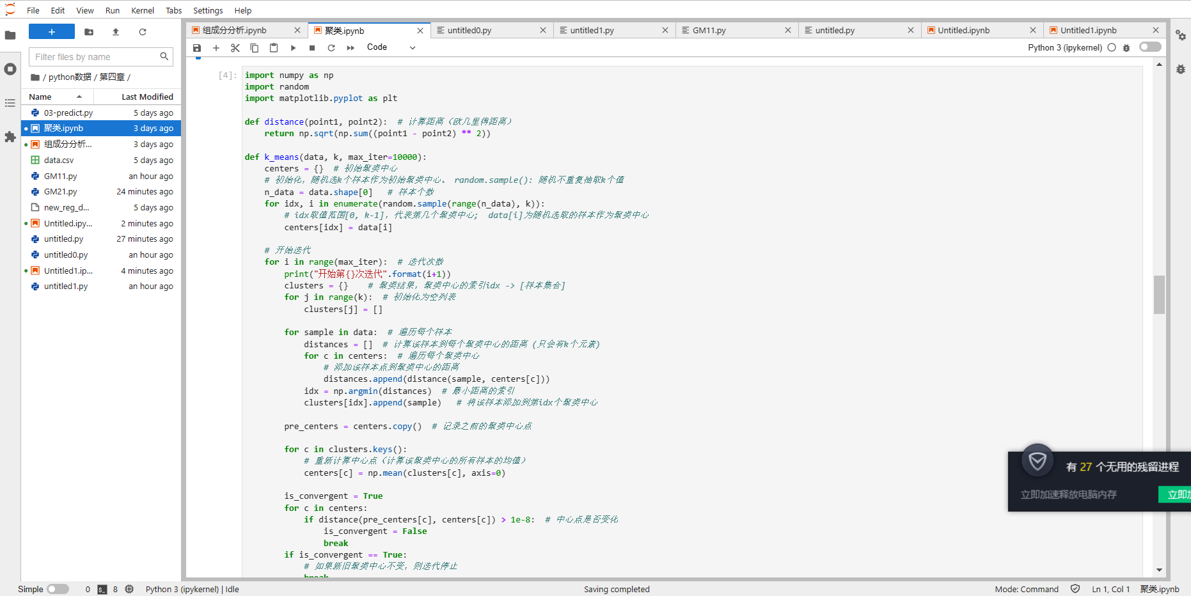The width and height of the screenshot is (1191, 596).
Task: Save the notebook with the disk icon
Action: [197, 48]
